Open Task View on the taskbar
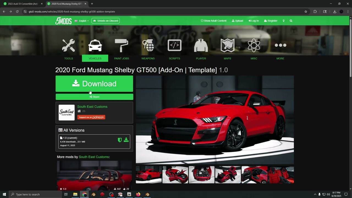352x198 pixels. [x=66, y=194]
